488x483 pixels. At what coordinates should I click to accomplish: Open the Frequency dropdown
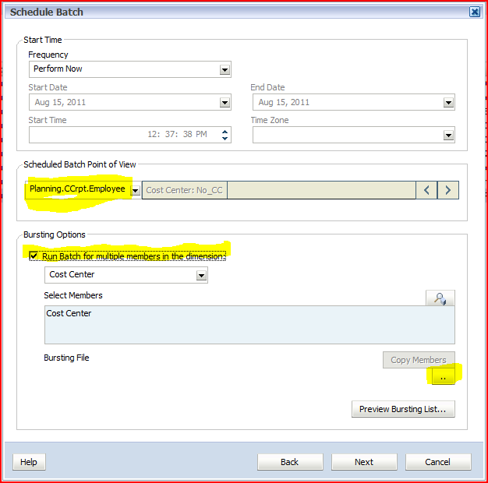tap(225, 69)
